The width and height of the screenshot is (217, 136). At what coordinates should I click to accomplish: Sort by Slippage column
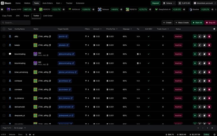click(127, 29)
